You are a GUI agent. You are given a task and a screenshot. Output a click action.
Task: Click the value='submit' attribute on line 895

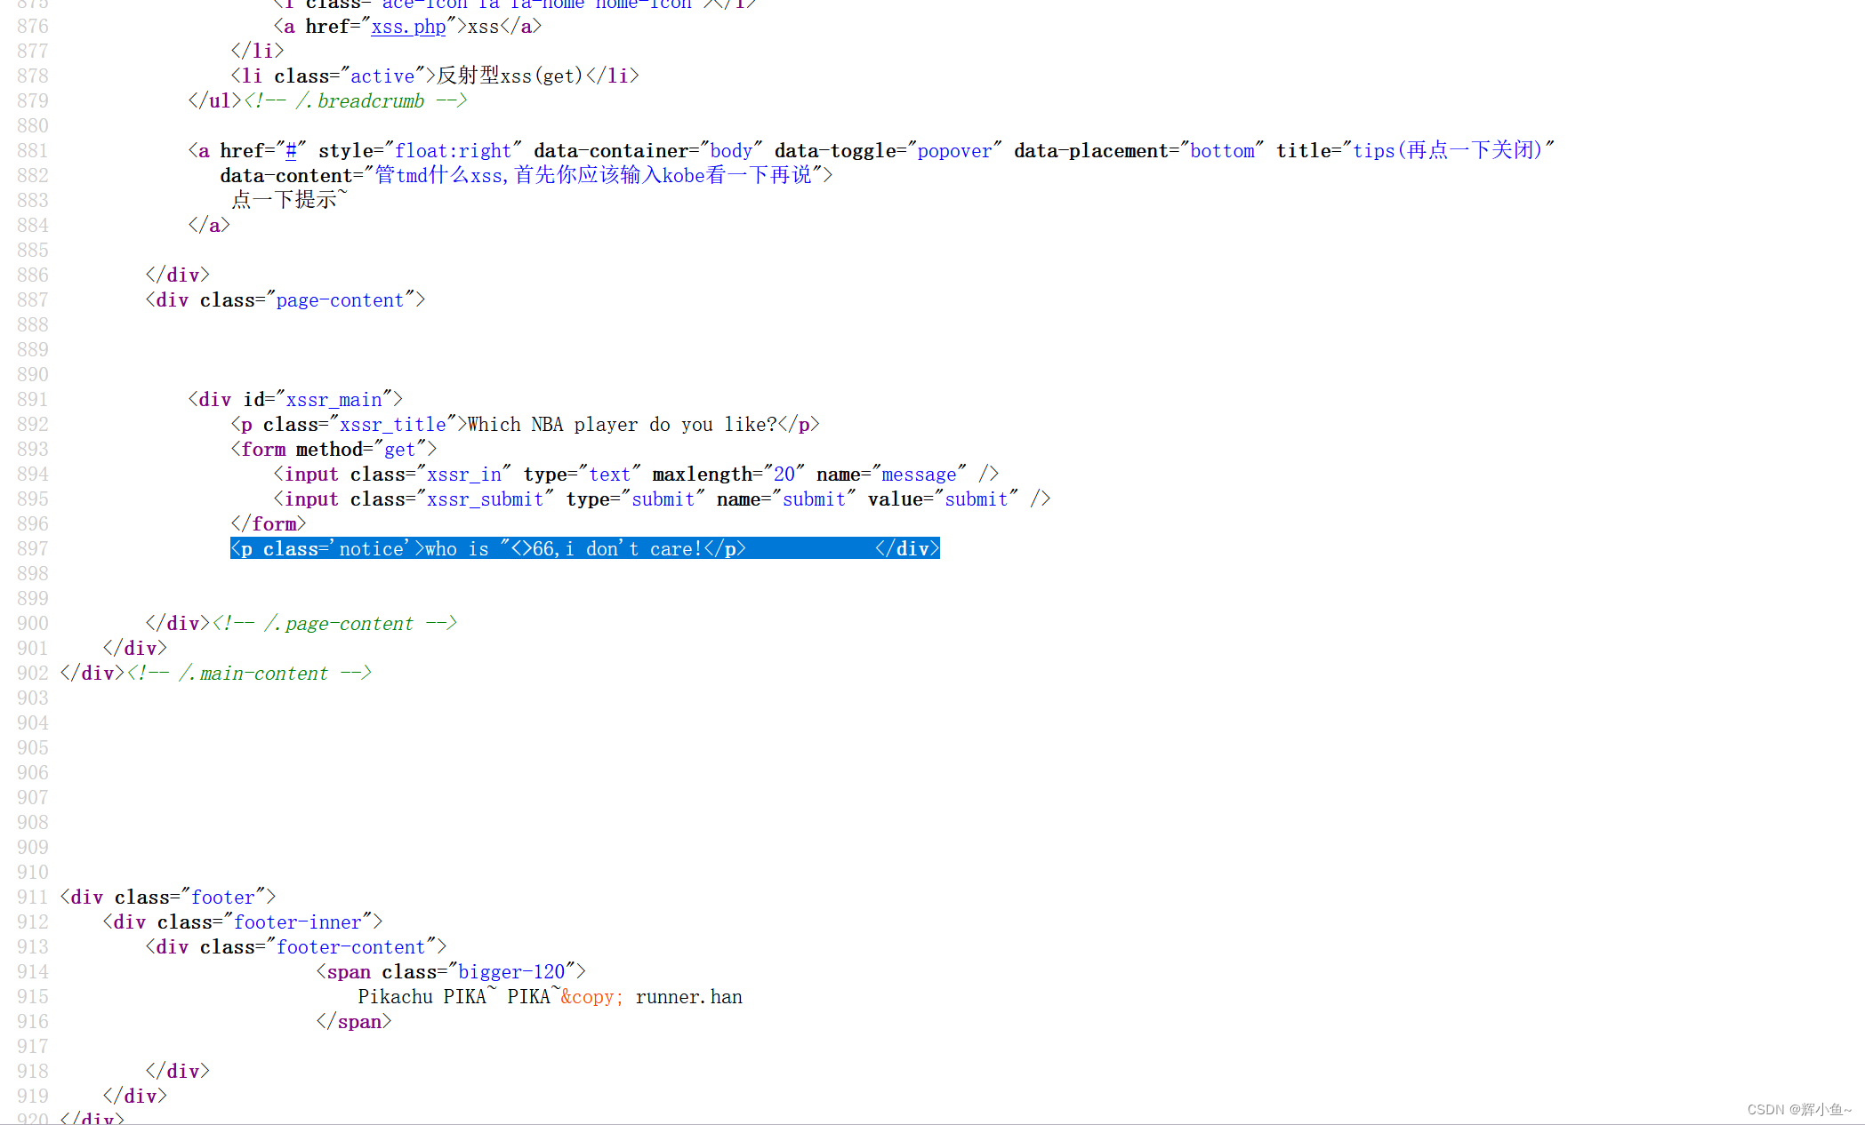[x=943, y=499]
